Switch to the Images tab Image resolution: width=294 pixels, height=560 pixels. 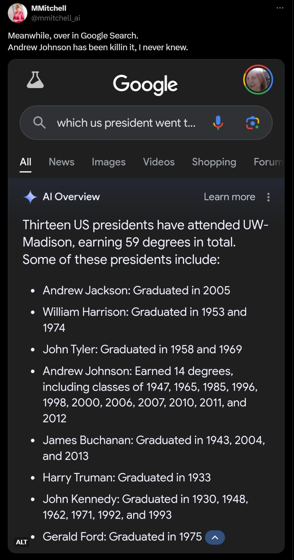coord(109,162)
